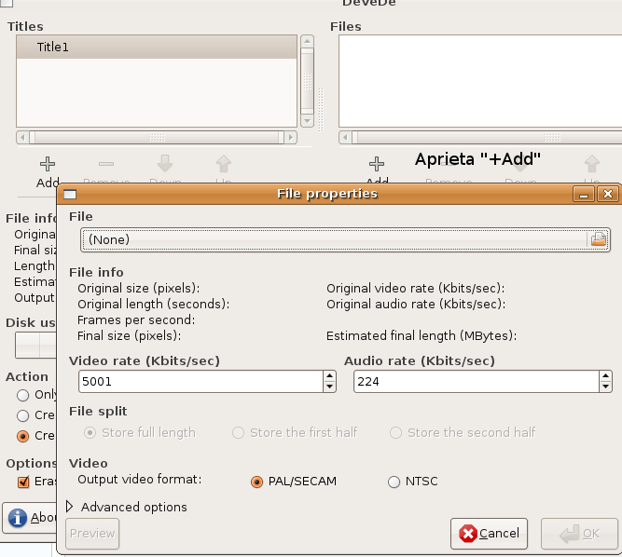
Task: Choose PAL/SECAM output video format
Action: pyautogui.click(x=294, y=482)
